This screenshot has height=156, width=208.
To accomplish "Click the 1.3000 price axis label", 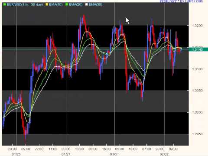I will [197, 112].
